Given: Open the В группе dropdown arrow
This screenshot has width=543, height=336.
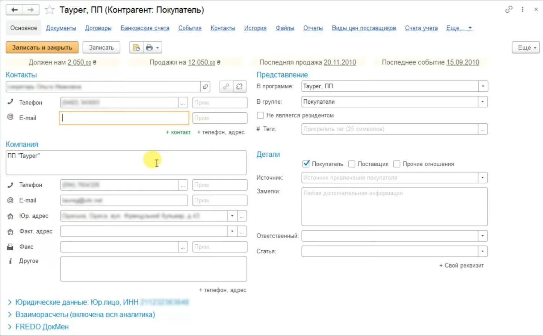Looking at the screenshot, I should (483, 102).
